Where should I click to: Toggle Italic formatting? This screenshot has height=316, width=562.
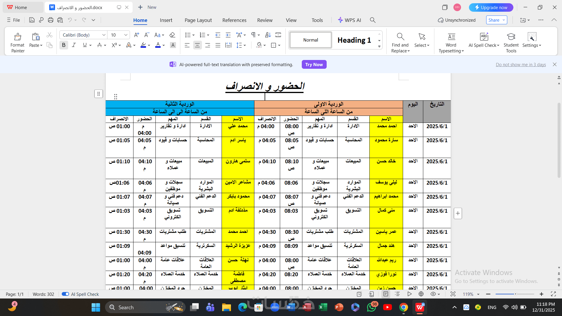pos(74,45)
